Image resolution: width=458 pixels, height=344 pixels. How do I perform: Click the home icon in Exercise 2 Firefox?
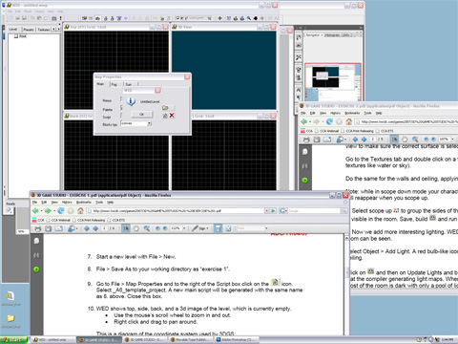point(349,121)
